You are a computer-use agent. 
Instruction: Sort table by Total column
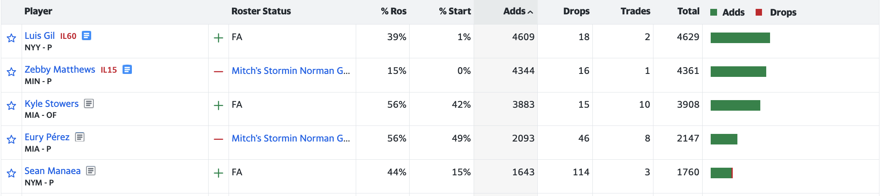(688, 11)
